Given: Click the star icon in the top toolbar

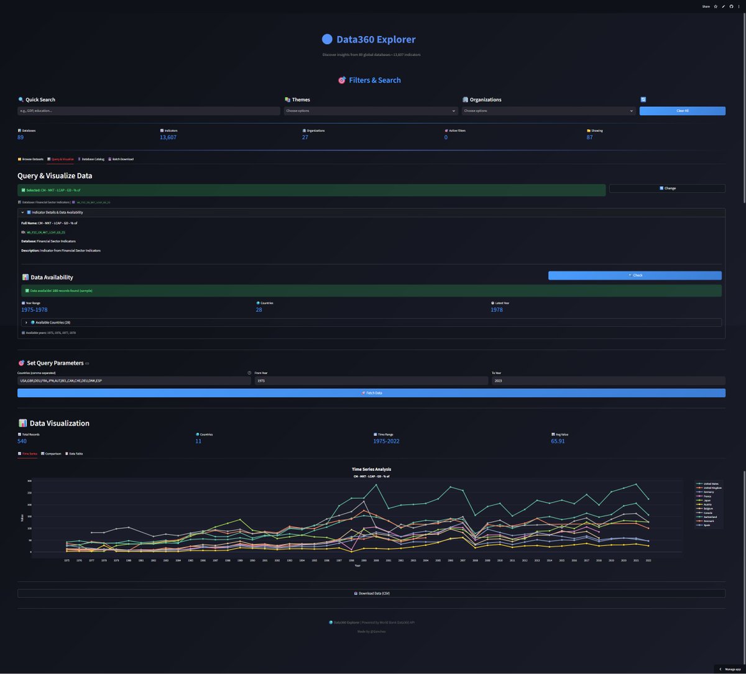Looking at the screenshot, I should pyautogui.click(x=715, y=6).
